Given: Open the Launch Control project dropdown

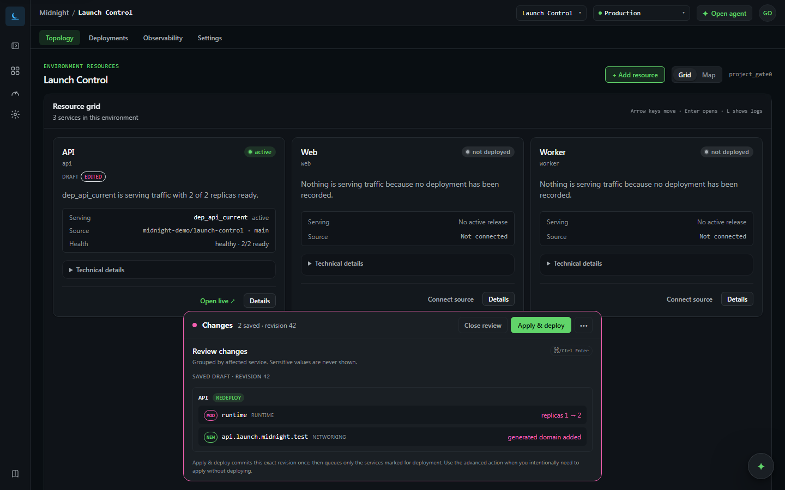Looking at the screenshot, I should [551, 13].
